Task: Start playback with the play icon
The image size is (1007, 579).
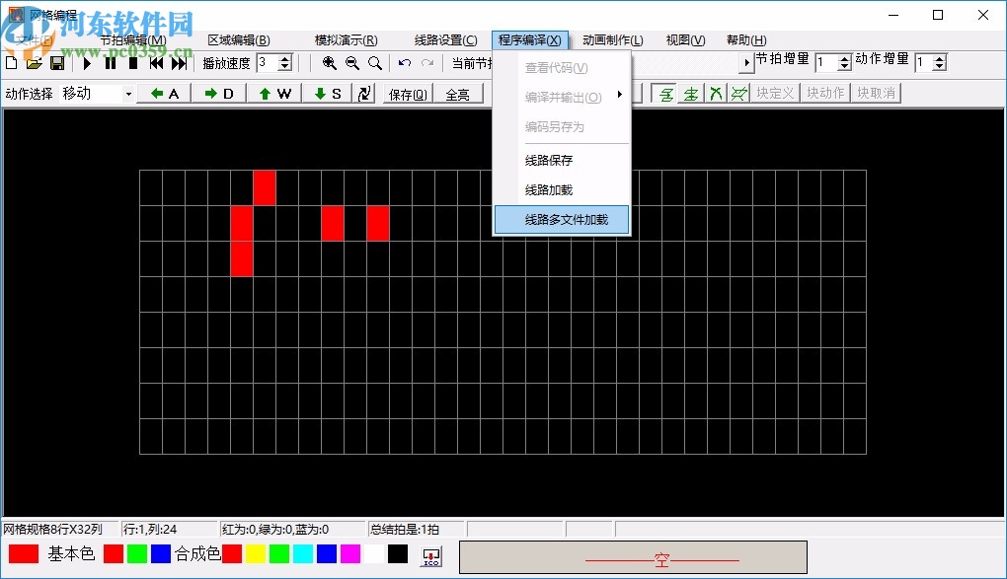Action: [86, 62]
